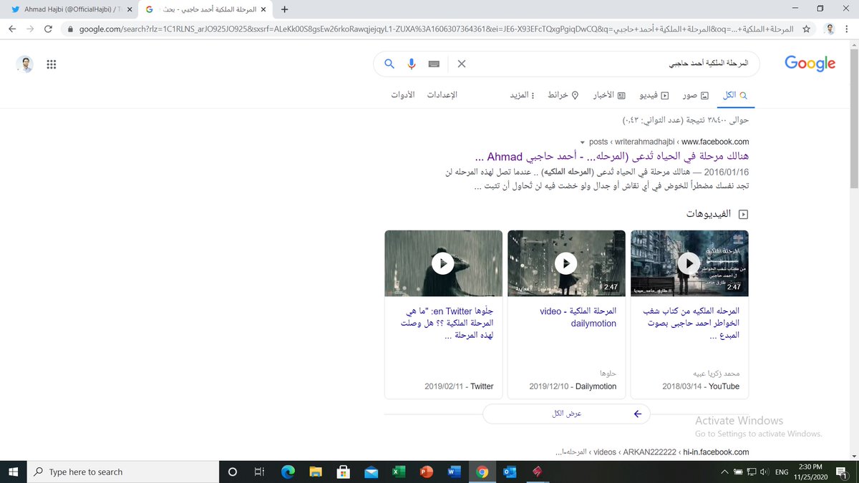Switch to فيديو videos tab
Viewport: 859px width, 483px height.
(654, 95)
